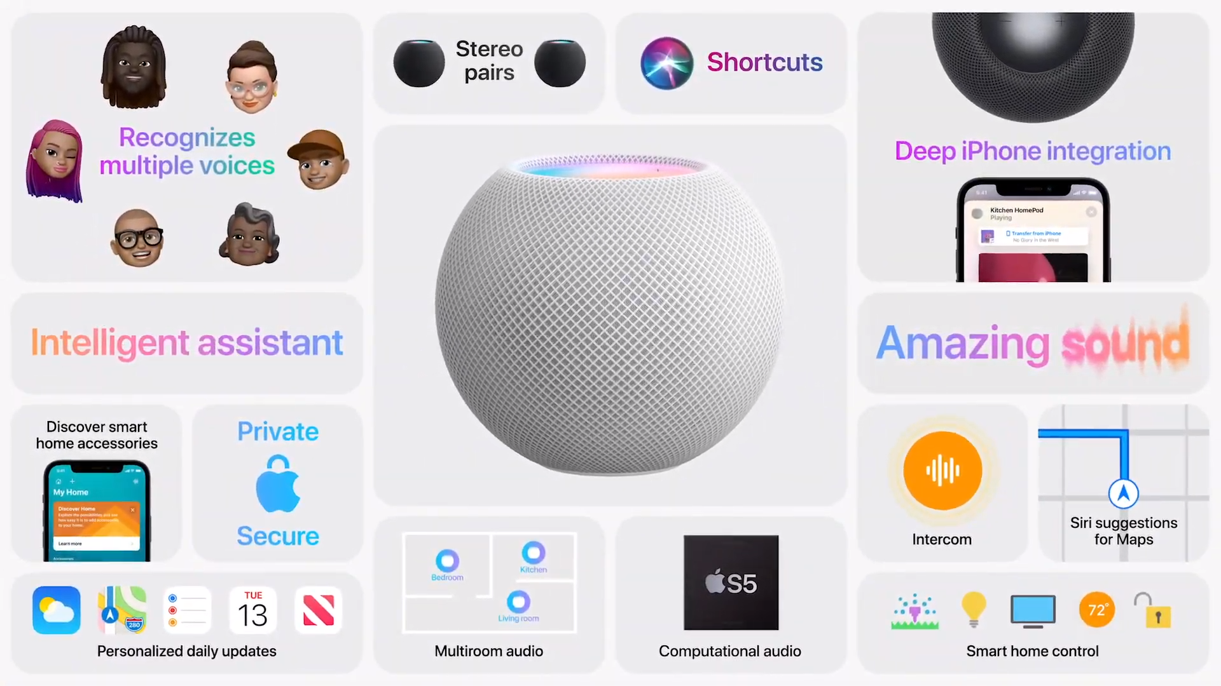This screenshot has height=686, width=1221.
Task: Open the Calendar app icon
Action: (x=252, y=610)
